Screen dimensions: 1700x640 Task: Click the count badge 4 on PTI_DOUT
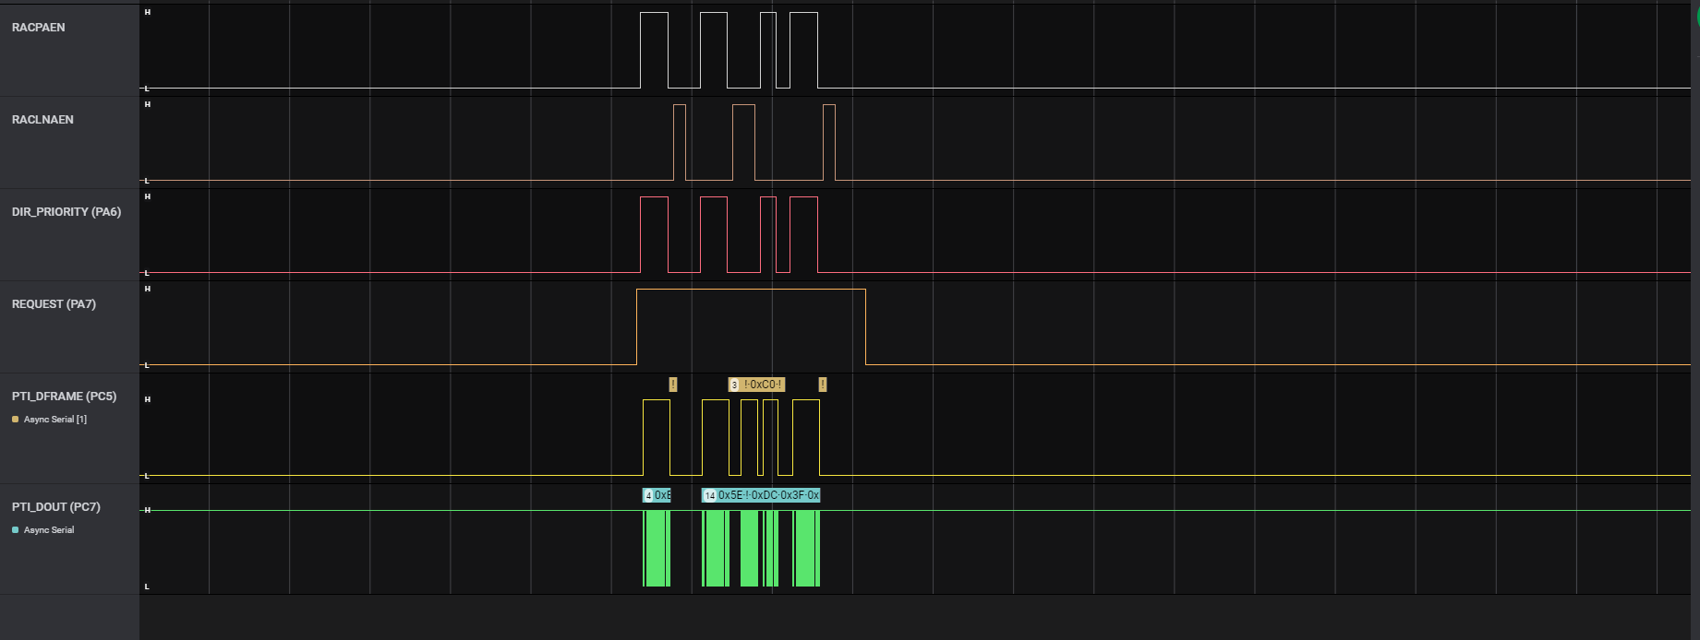[x=648, y=495]
